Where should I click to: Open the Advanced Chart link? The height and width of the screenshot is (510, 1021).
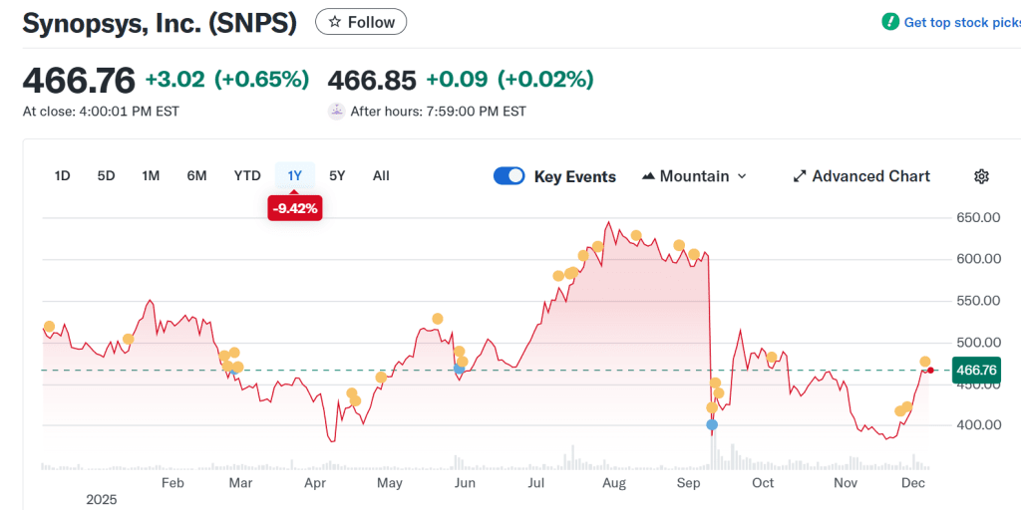(x=870, y=176)
